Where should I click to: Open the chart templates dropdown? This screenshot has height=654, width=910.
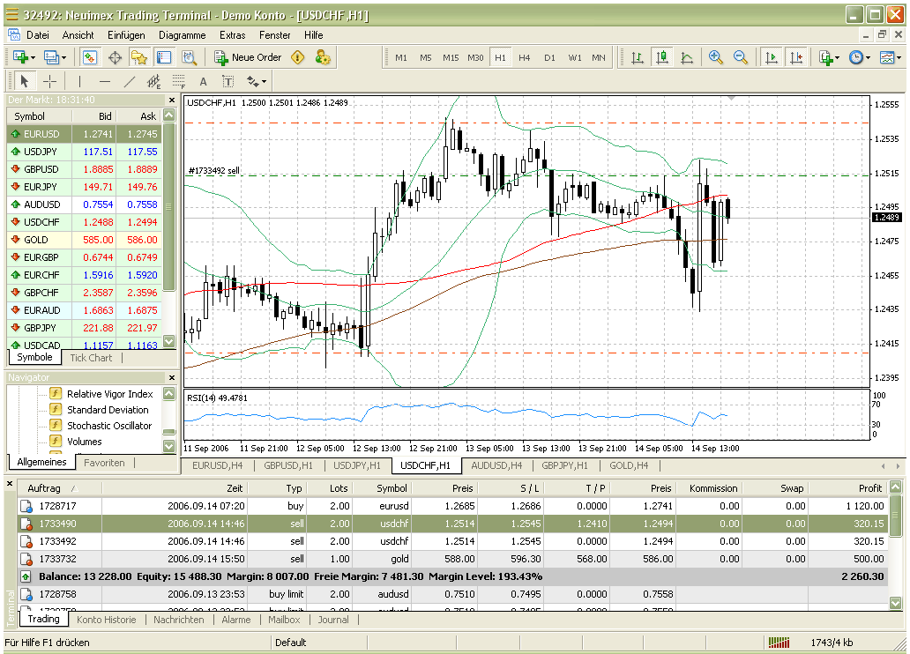(890, 57)
